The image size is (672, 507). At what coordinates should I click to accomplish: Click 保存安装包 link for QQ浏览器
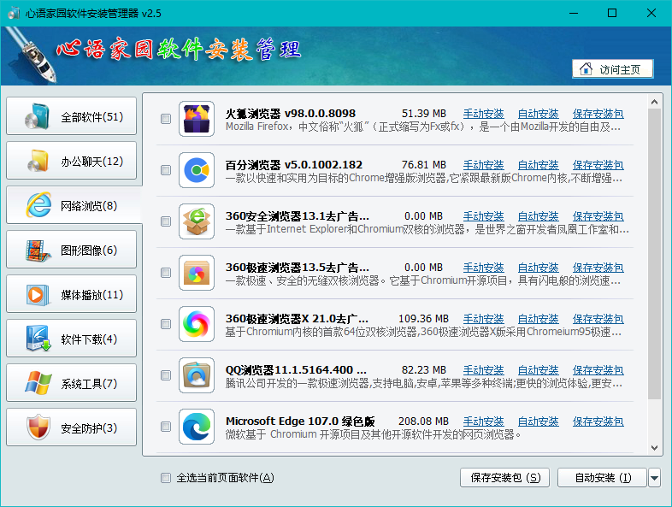click(x=598, y=370)
